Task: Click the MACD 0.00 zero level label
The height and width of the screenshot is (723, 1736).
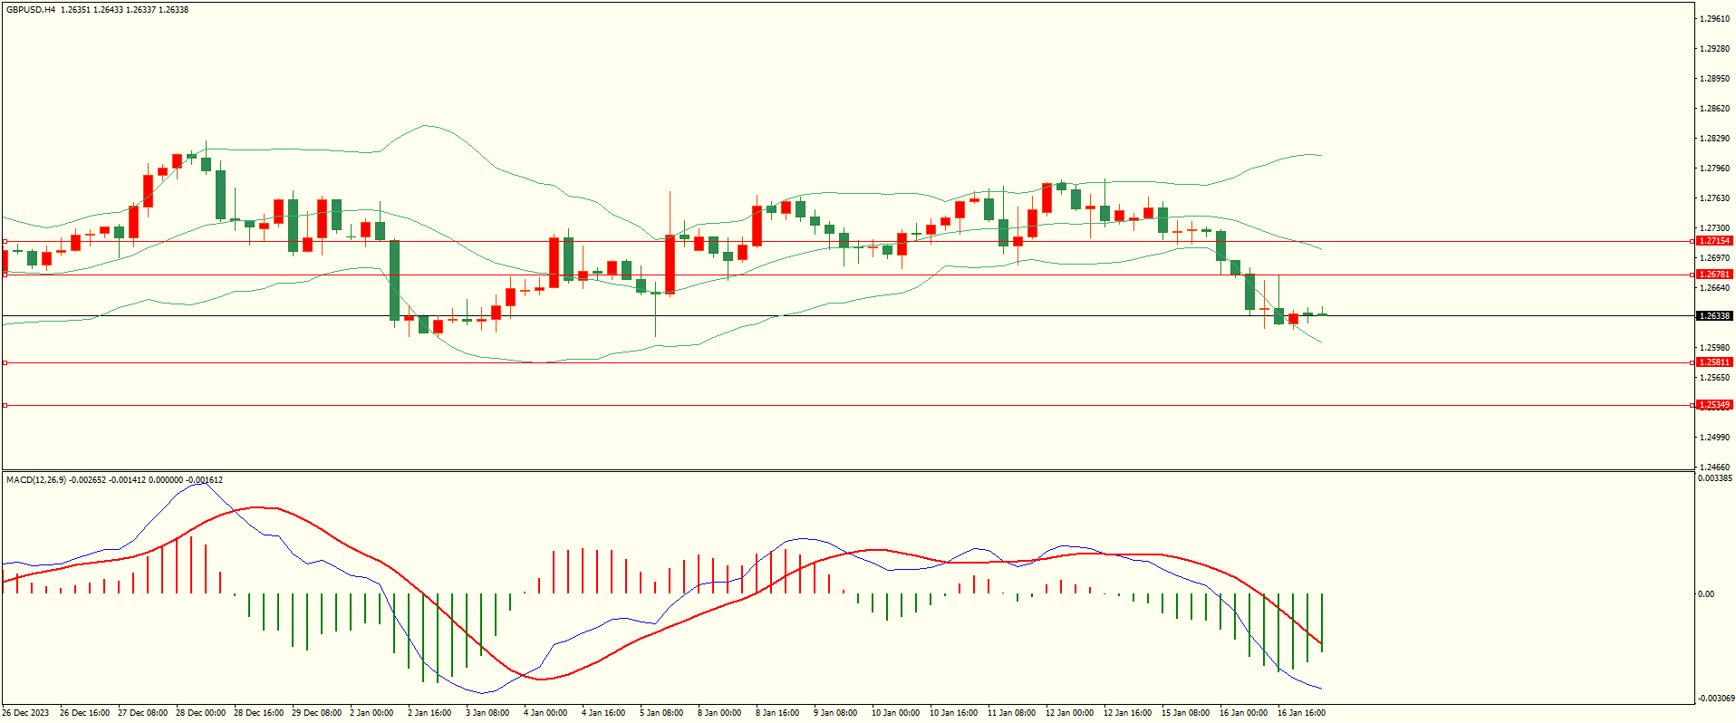Action: pyautogui.click(x=1705, y=594)
